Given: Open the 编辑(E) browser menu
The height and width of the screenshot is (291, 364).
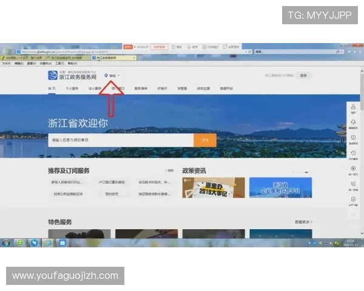Looking at the screenshot, I should coord(19,63).
